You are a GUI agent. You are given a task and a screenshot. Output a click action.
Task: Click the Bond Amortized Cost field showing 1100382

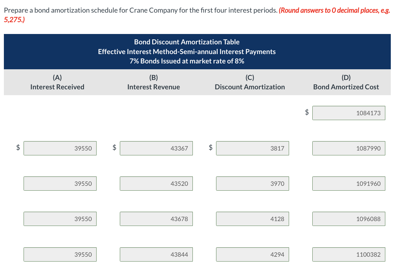point(348,254)
